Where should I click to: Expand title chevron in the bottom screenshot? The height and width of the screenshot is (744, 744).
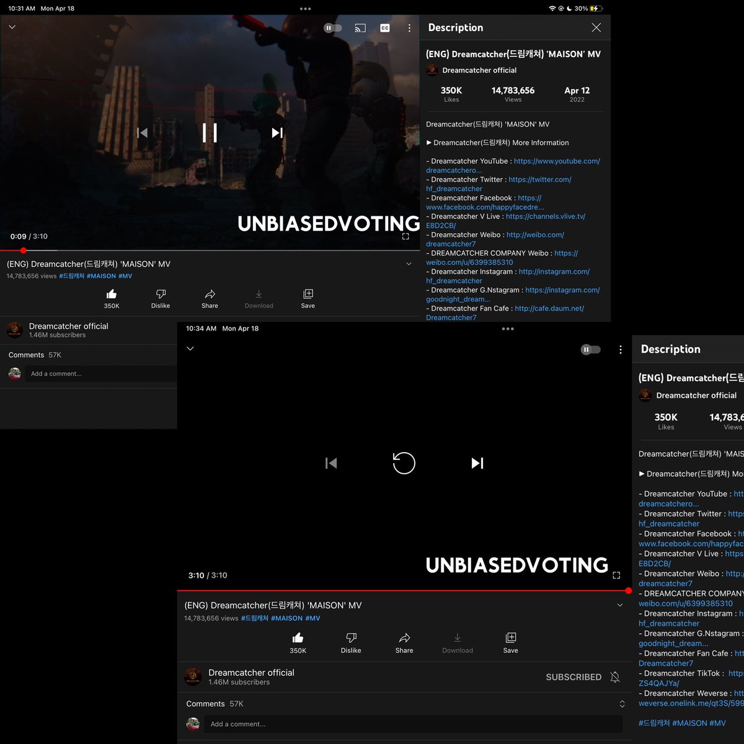pyautogui.click(x=620, y=605)
